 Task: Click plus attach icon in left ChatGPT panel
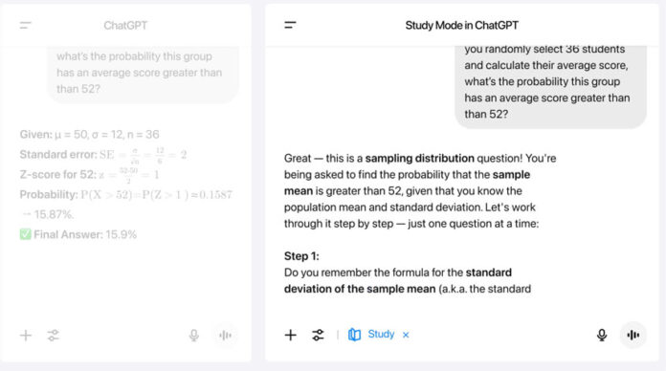pyautogui.click(x=26, y=336)
